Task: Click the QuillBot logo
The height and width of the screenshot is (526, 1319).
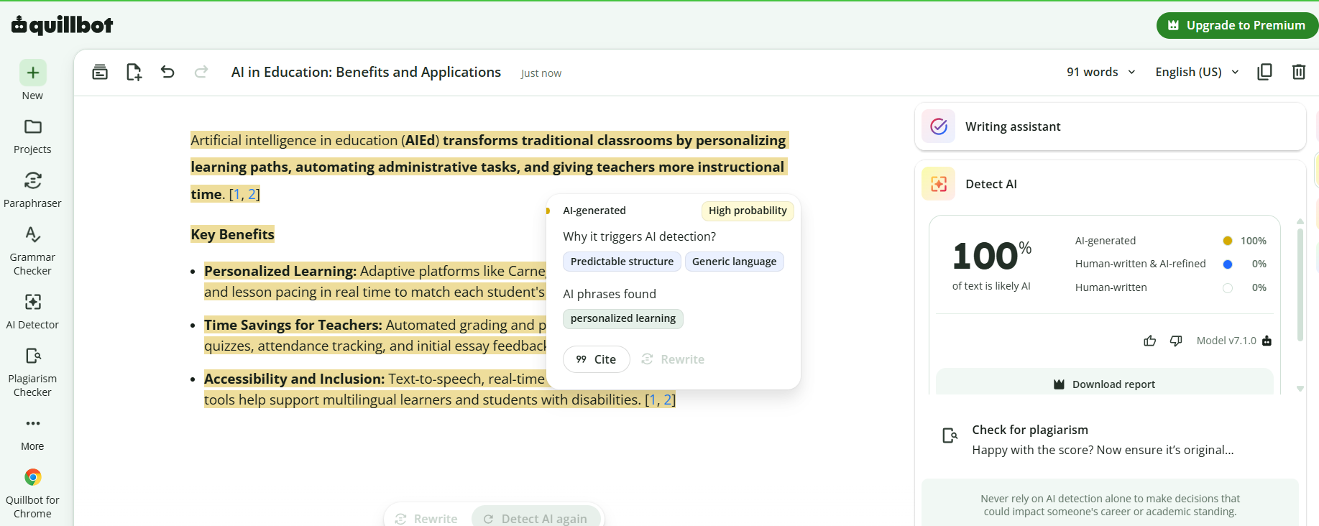Action: point(63,25)
